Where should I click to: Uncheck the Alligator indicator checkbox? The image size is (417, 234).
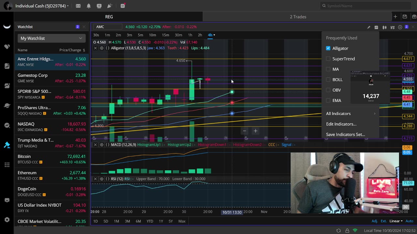[x=328, y=48]
